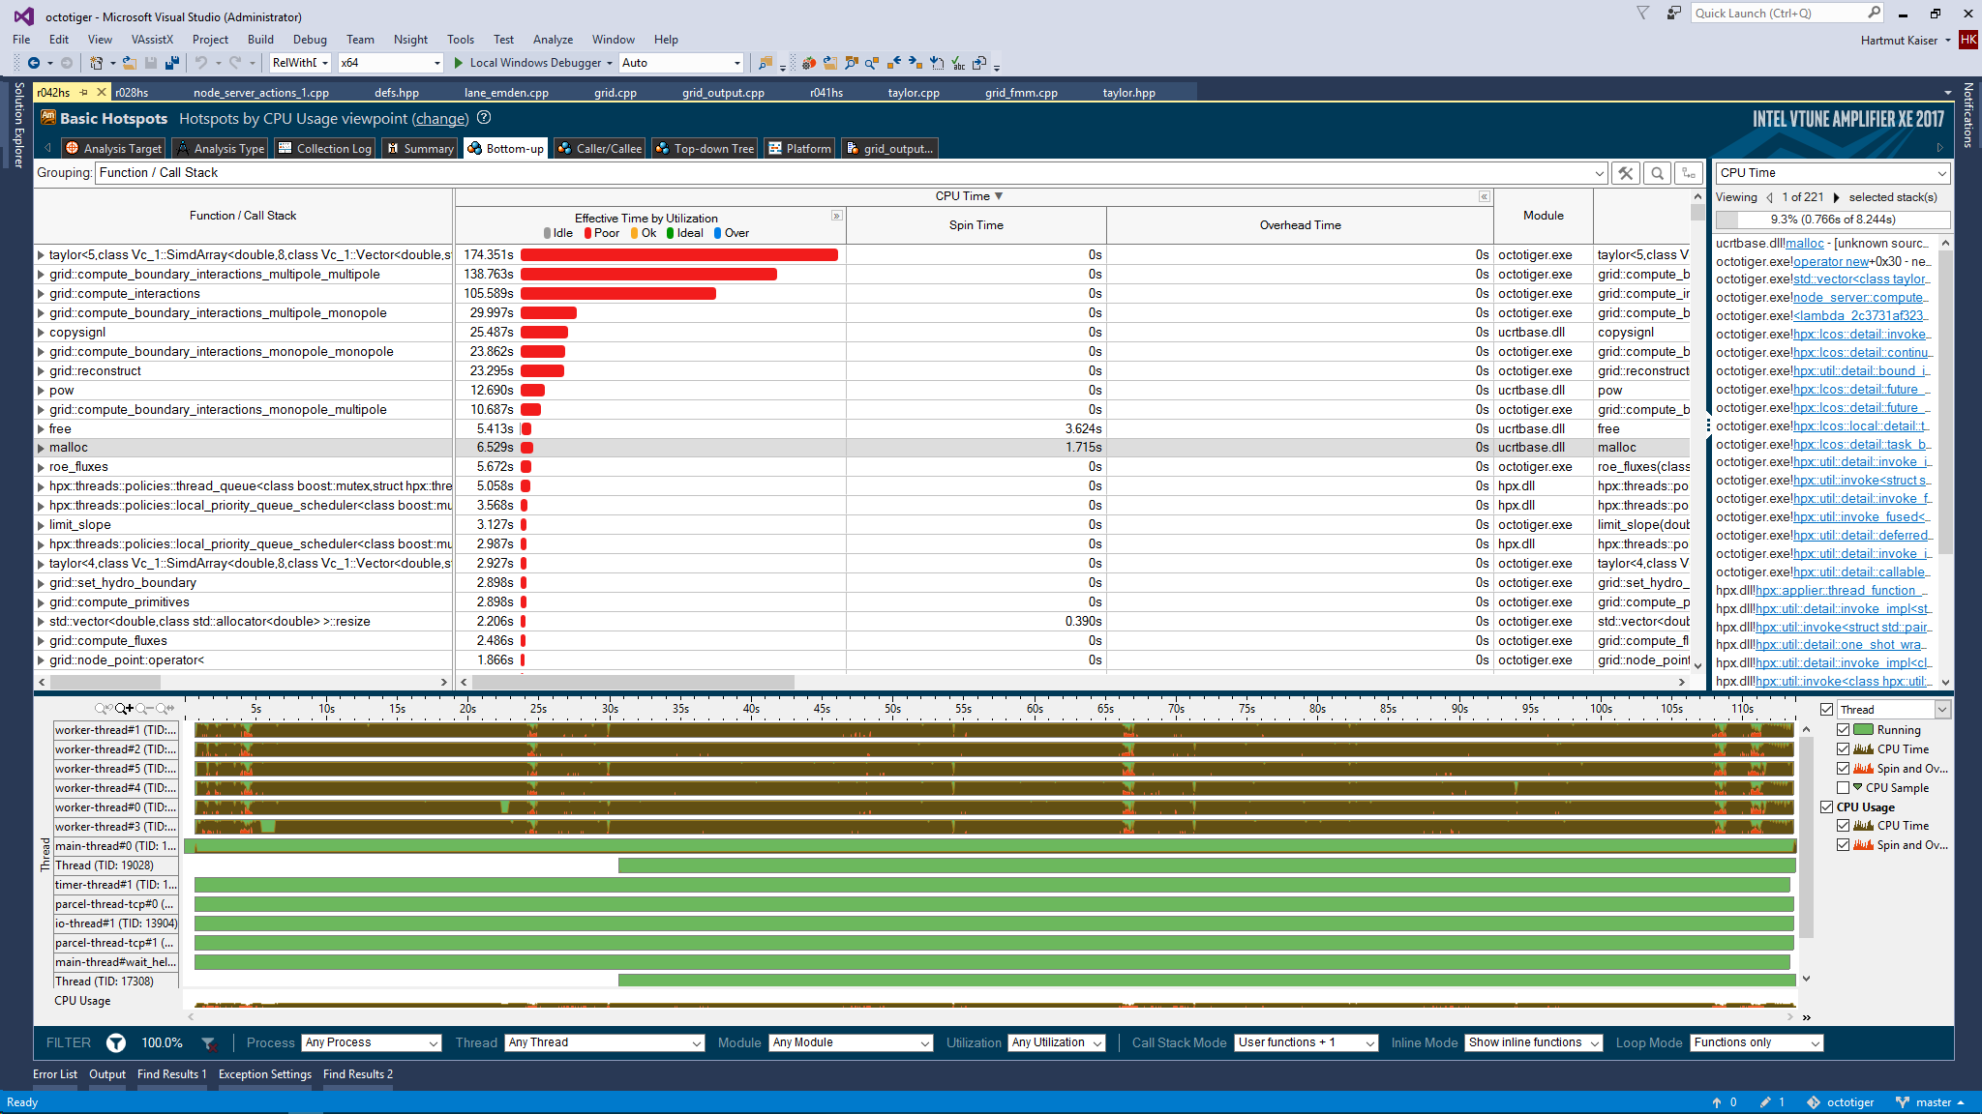
Task: Open the Analyze menu
Action: [x=553, y=40]
